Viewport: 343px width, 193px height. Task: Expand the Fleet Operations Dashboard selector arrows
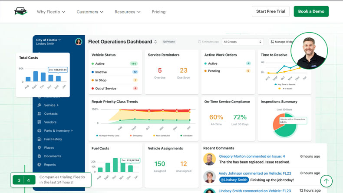[156, 42]
